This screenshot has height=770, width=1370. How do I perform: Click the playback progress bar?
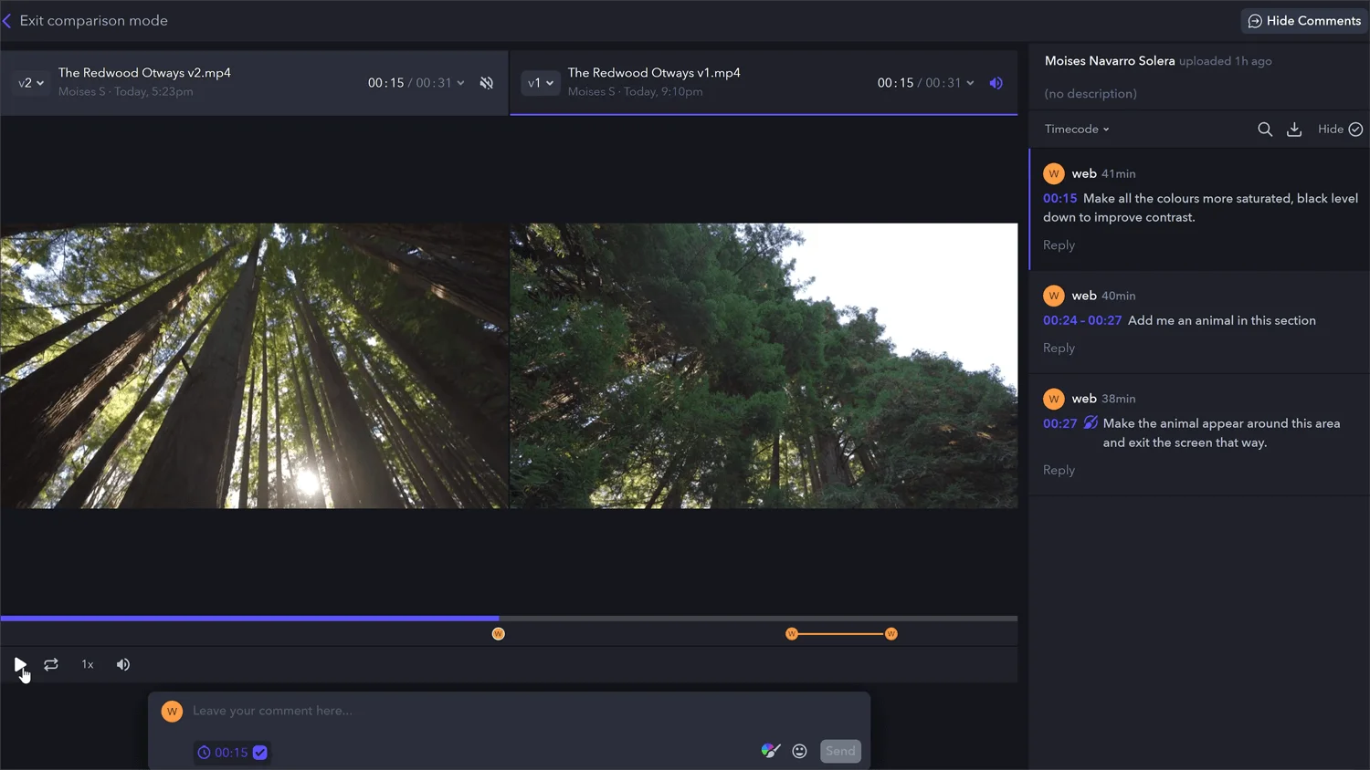509,619
